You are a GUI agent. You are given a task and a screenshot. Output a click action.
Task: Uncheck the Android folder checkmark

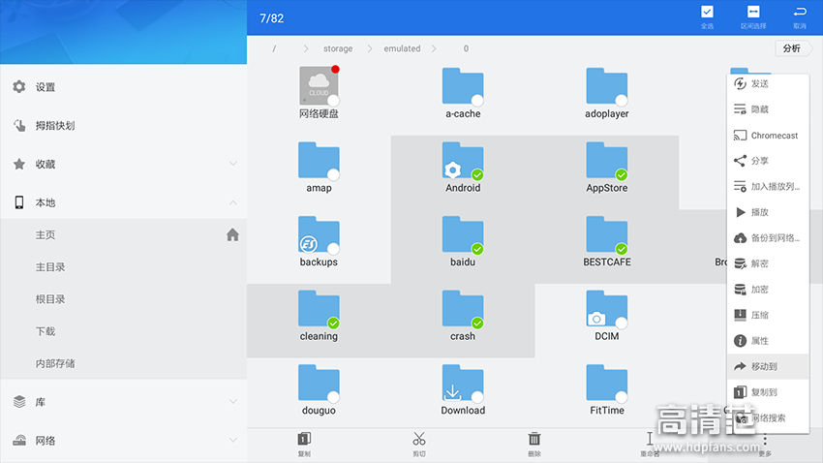coord(477,174)
